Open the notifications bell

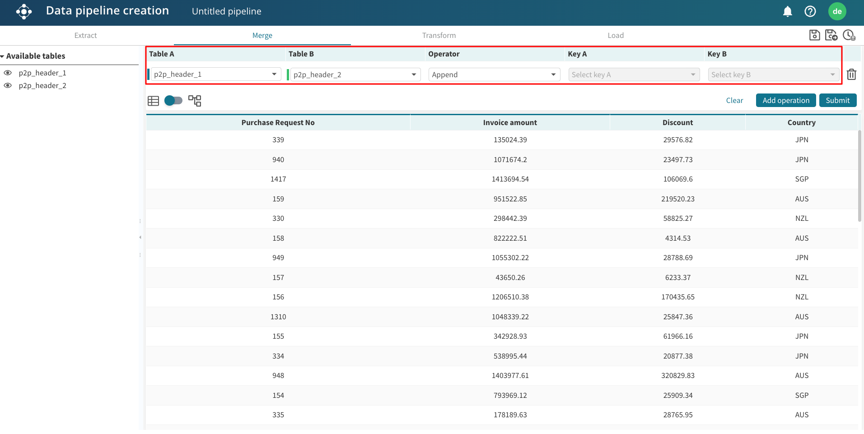coord(787,11)
